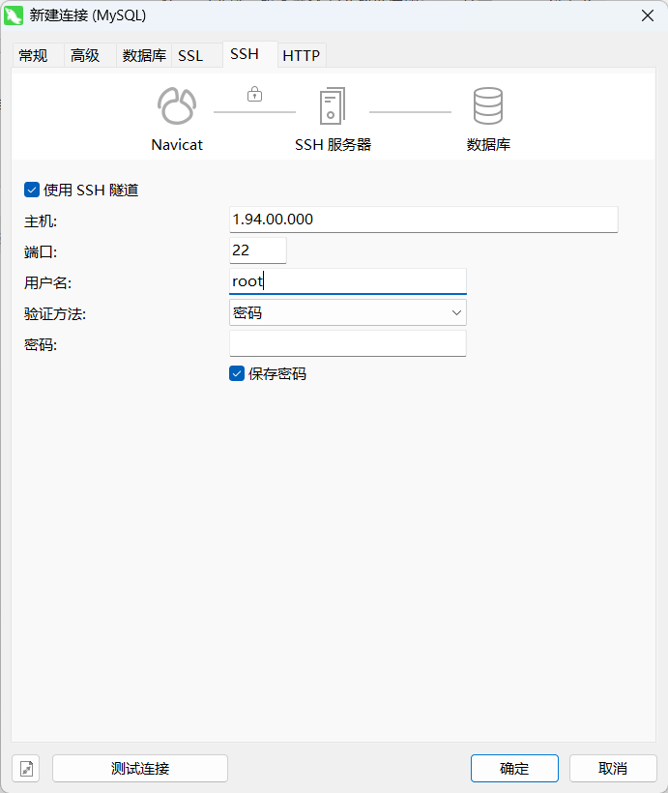Viewport: 668px width, 793px height.
Task: Toggle the 使用 SSH 隧道 checkbox
Action: click(32, 191)
